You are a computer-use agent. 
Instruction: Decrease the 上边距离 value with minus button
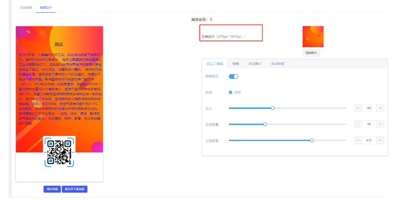click(x=358, y=141)
